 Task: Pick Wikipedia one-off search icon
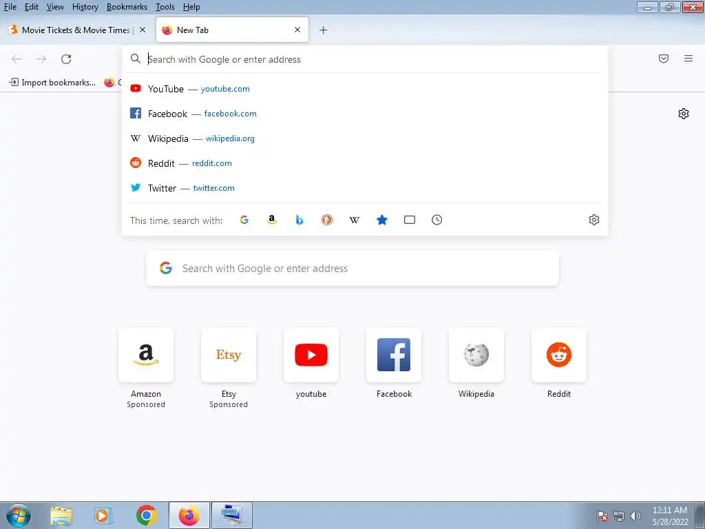tap(355, 220)
